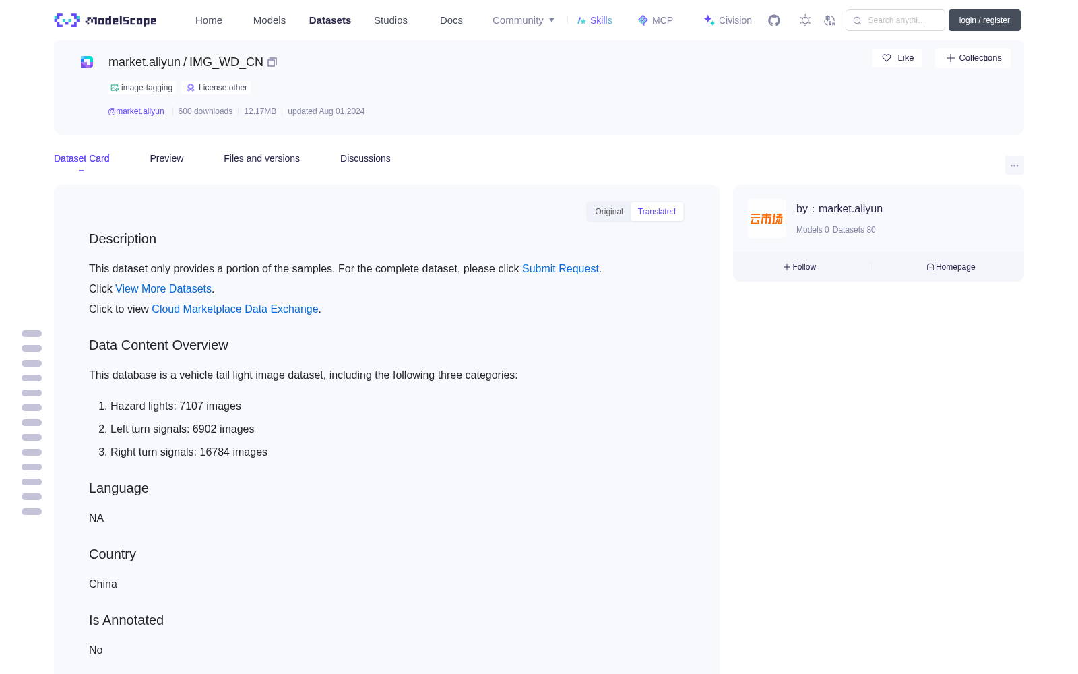Click the market.aliyun / IMG_WD_CN title
The height and width of the screenshot is (674, 1078).
186,62
